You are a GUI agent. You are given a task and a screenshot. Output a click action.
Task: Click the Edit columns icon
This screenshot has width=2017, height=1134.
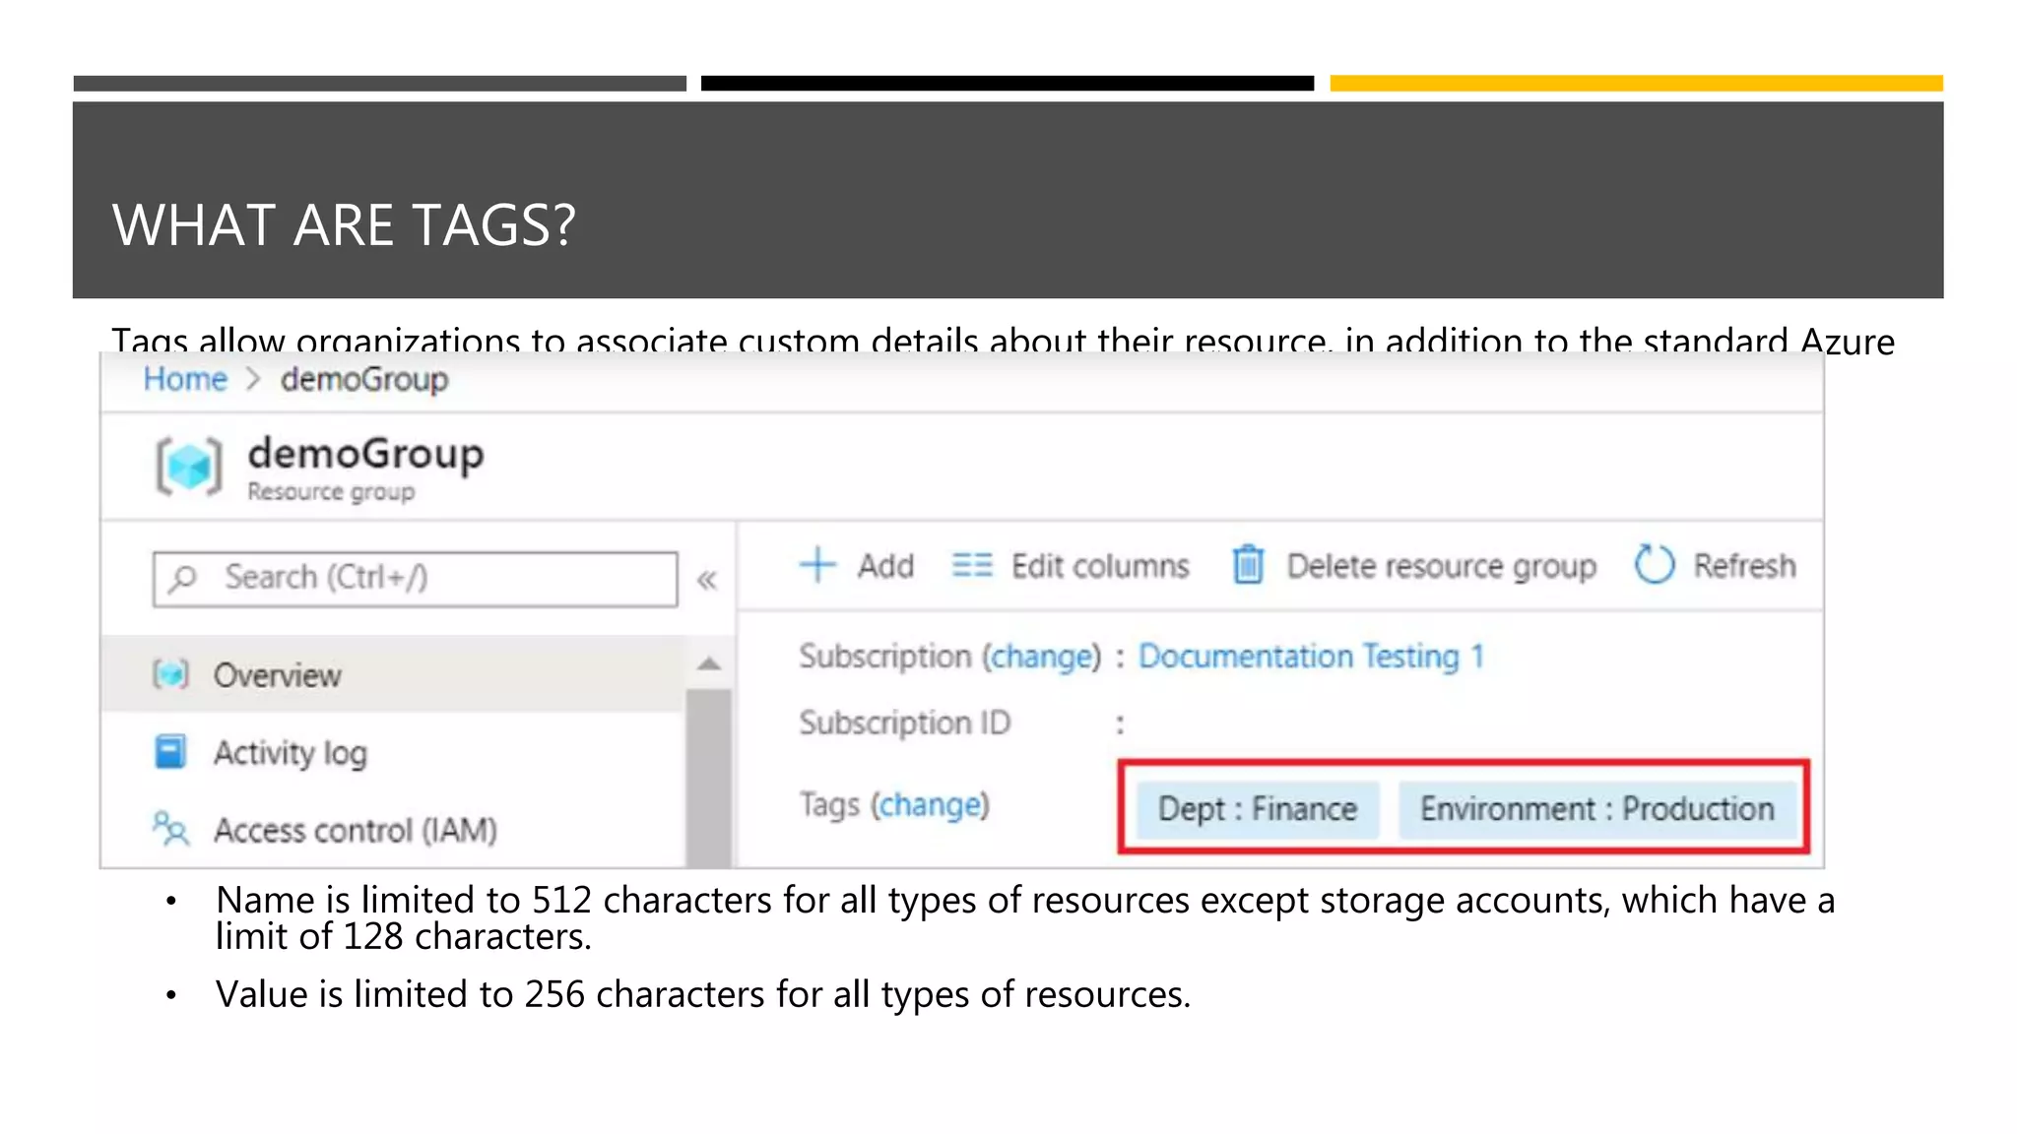click(972, 565)
